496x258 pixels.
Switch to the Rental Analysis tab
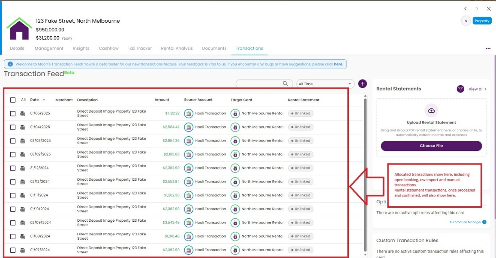[177, 48]
